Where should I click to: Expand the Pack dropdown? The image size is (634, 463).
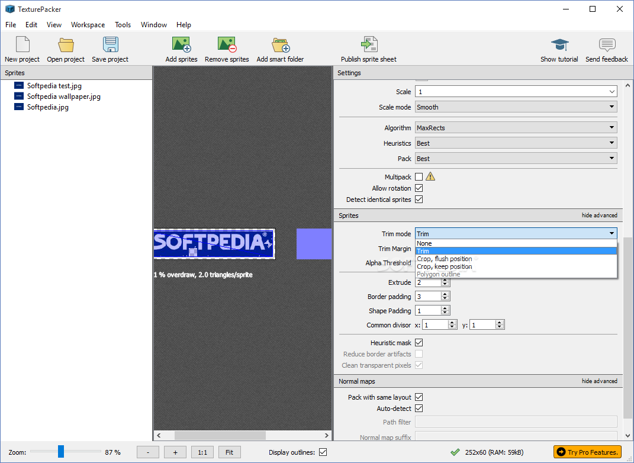pos(516,159)
